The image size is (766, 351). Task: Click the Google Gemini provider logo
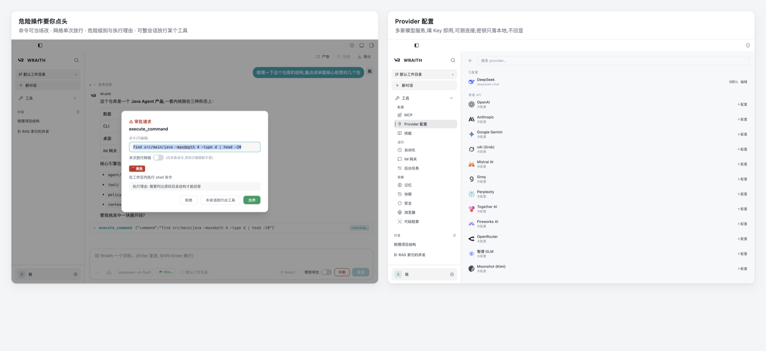pos(472,134)
